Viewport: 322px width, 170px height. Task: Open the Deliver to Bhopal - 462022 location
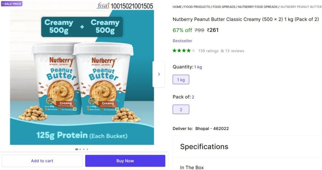point(212,129)
